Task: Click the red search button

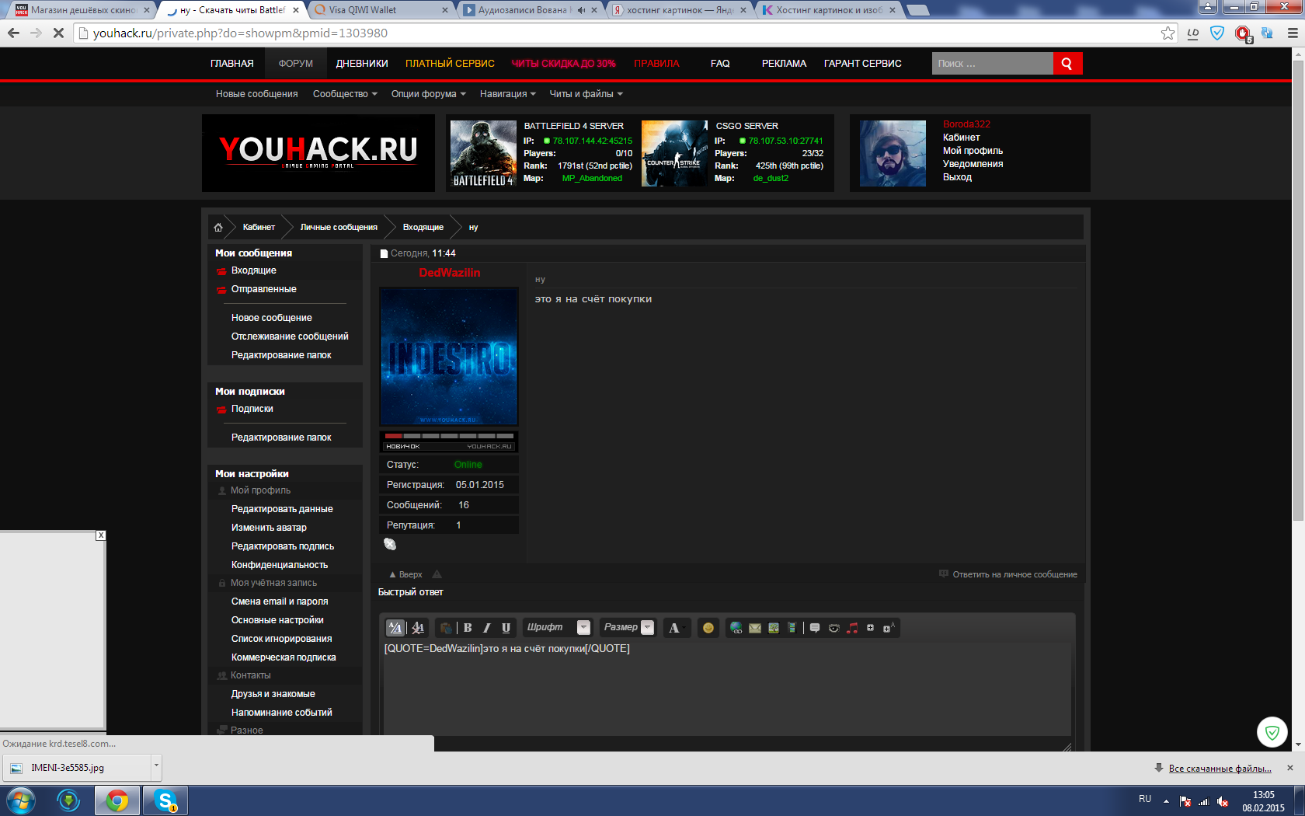Action: pos(1067,64)
